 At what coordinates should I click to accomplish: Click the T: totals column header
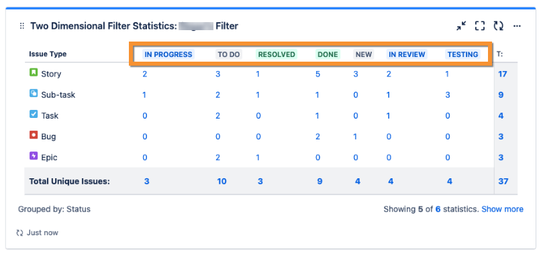point(499,54)
